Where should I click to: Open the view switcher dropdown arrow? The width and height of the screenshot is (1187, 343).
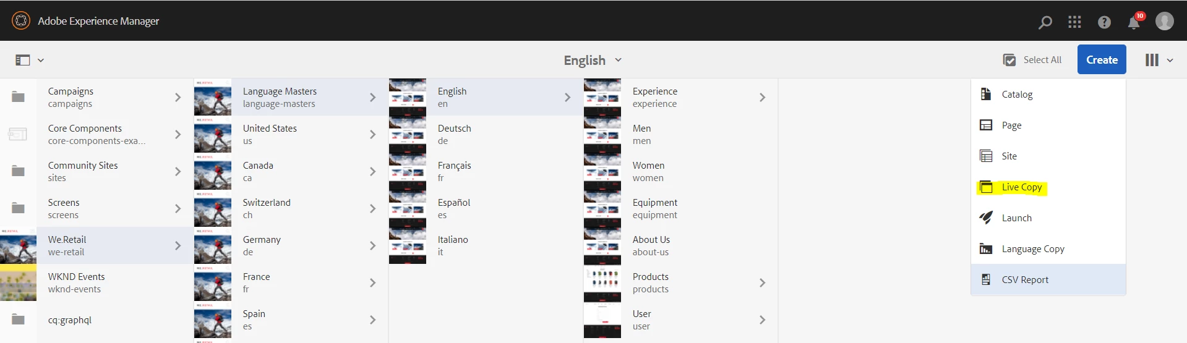pyautogui.click(x=1170, y=60)
